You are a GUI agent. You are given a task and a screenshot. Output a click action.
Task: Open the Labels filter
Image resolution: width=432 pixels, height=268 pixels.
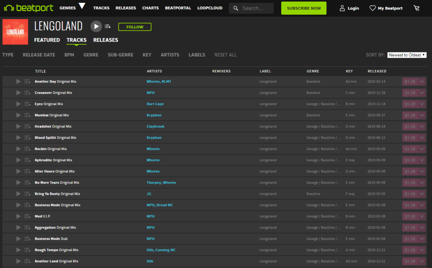coord(197,55)
